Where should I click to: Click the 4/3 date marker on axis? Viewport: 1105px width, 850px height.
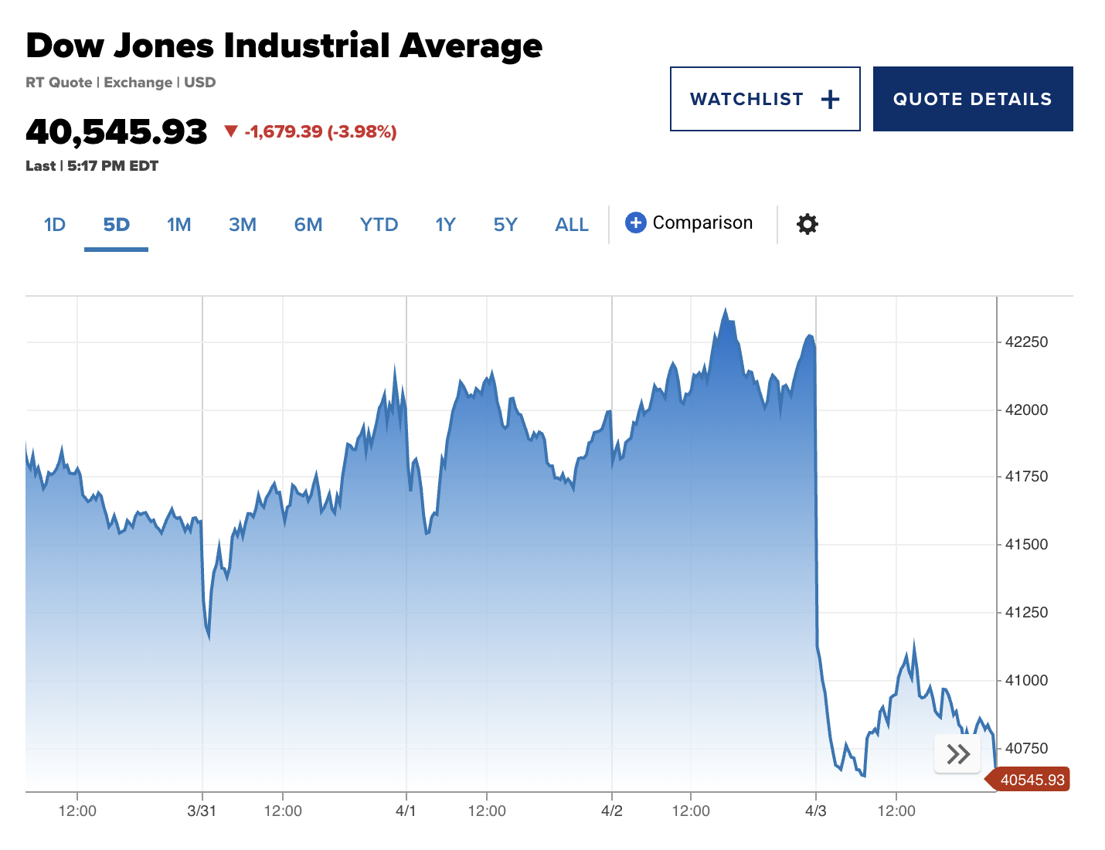[816, 811]
